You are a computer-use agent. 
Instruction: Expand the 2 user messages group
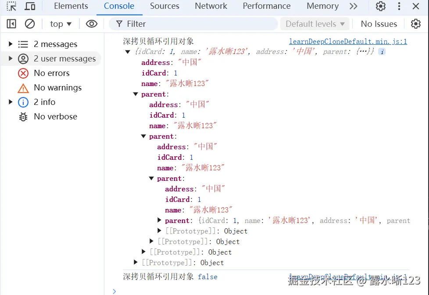coord(11,58)
